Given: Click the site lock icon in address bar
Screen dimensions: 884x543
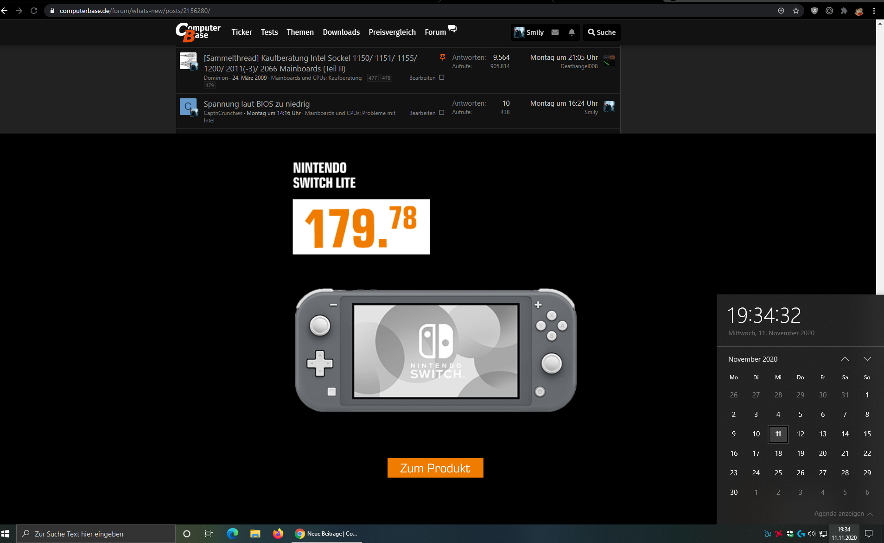Looking at the screenshot, I should tap(52, 11).
